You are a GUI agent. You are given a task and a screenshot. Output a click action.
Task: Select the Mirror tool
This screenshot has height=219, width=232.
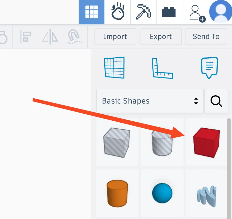[50, 37]
